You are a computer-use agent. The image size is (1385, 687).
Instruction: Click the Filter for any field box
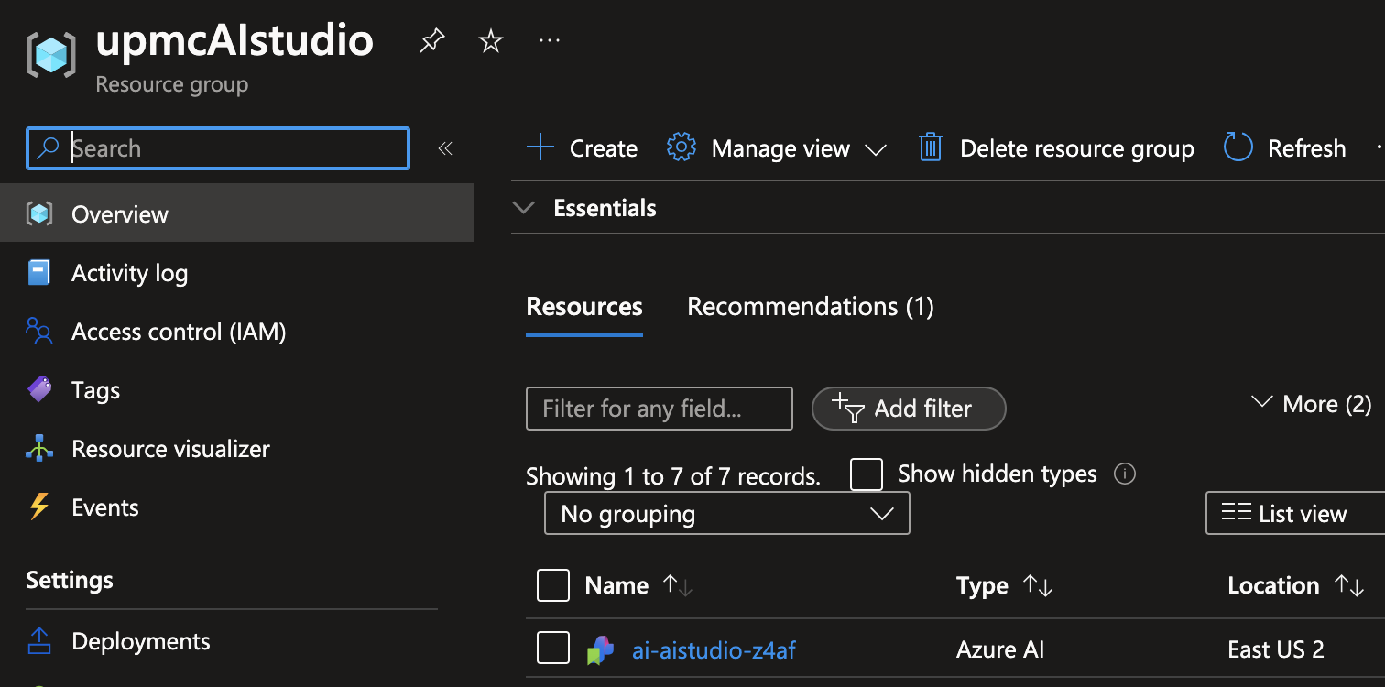659,409
